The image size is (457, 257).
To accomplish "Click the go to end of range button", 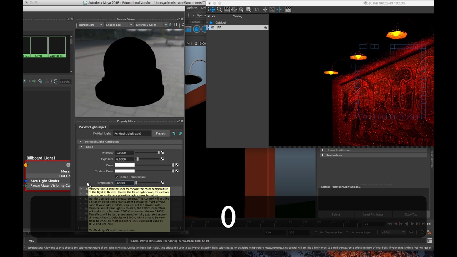I will click(x=429, y=224).
